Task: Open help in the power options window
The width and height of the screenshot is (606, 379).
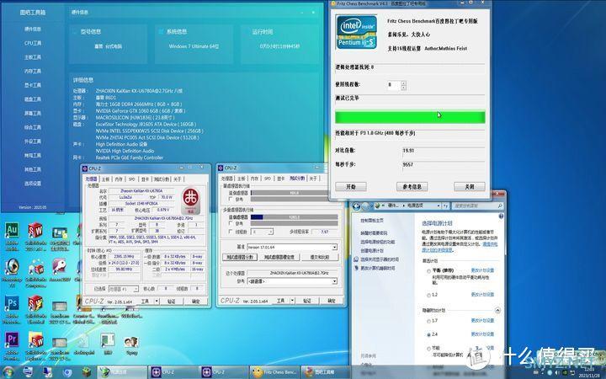Action: point(501,216)
